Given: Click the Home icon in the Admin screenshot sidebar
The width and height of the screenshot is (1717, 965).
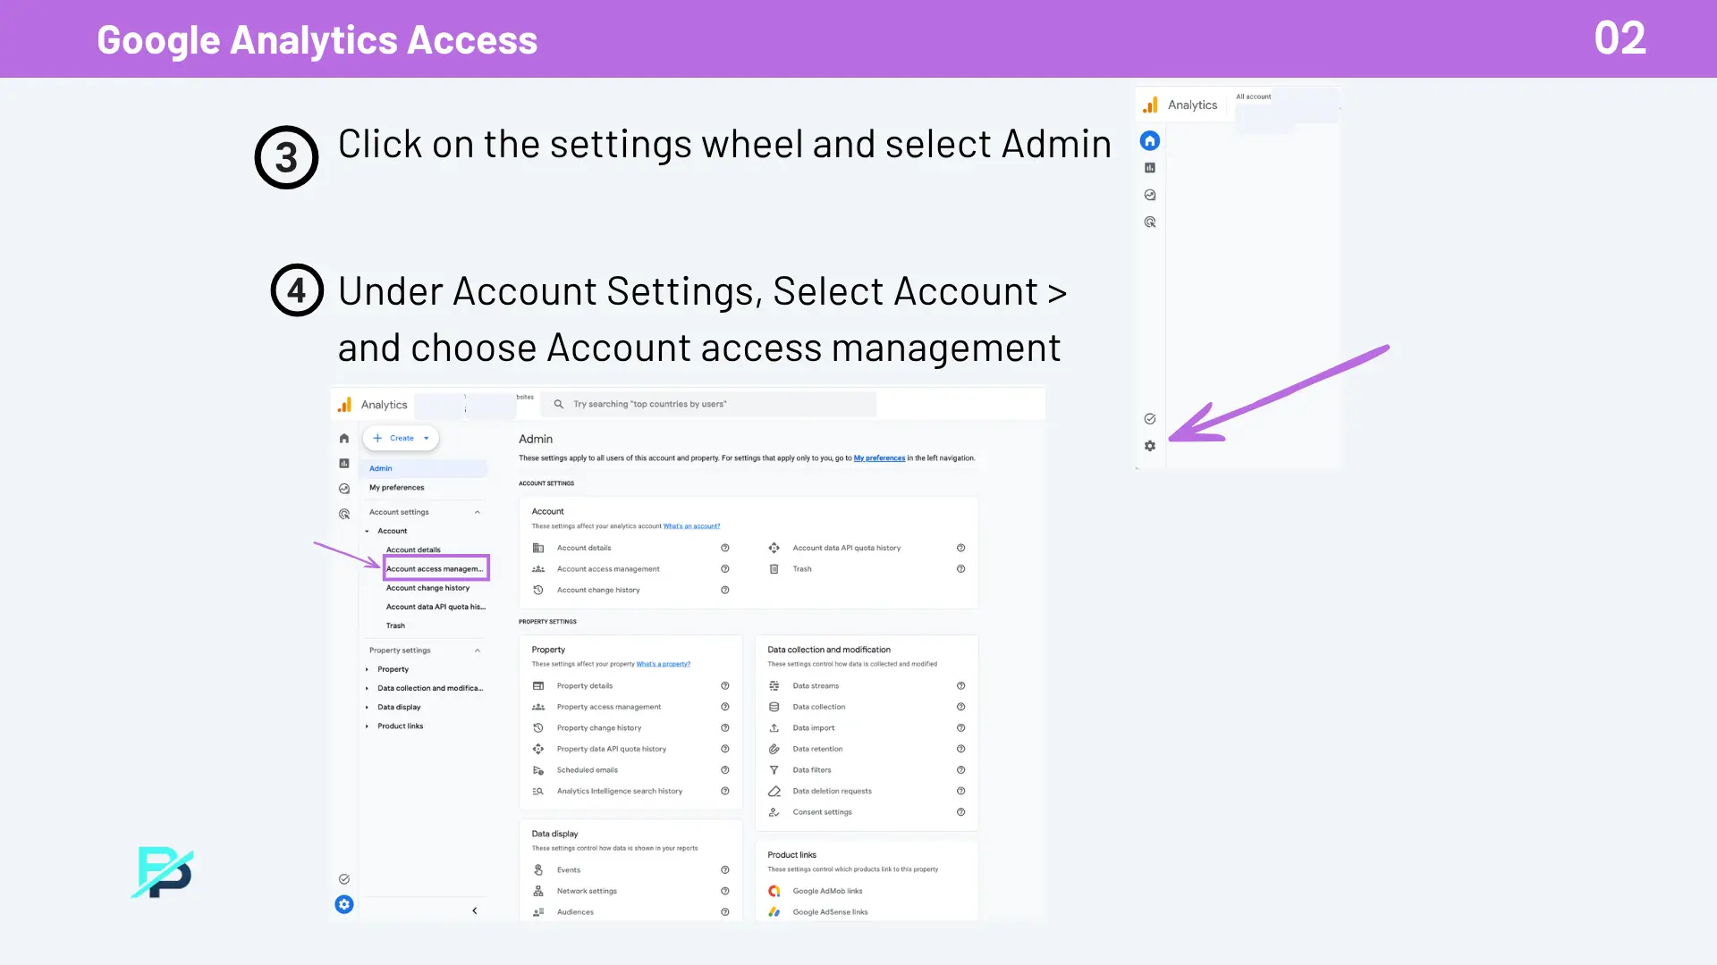Looking at the screenshot, I should (344, 439).
